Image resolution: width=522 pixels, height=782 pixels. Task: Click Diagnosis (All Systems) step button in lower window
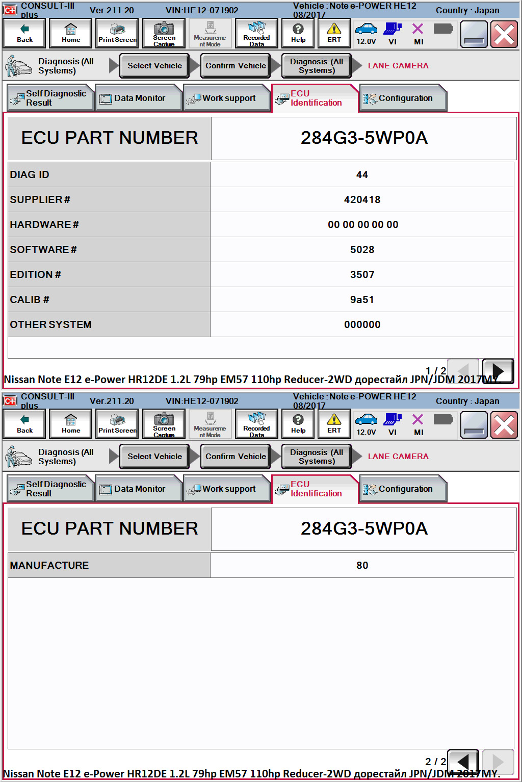click(x=317, y=457)
